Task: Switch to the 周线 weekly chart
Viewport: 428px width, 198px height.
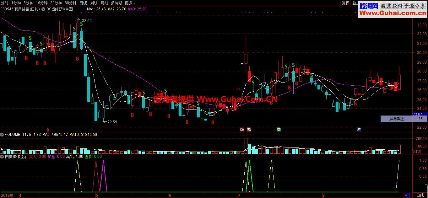Action: click(x=94, y=3)
